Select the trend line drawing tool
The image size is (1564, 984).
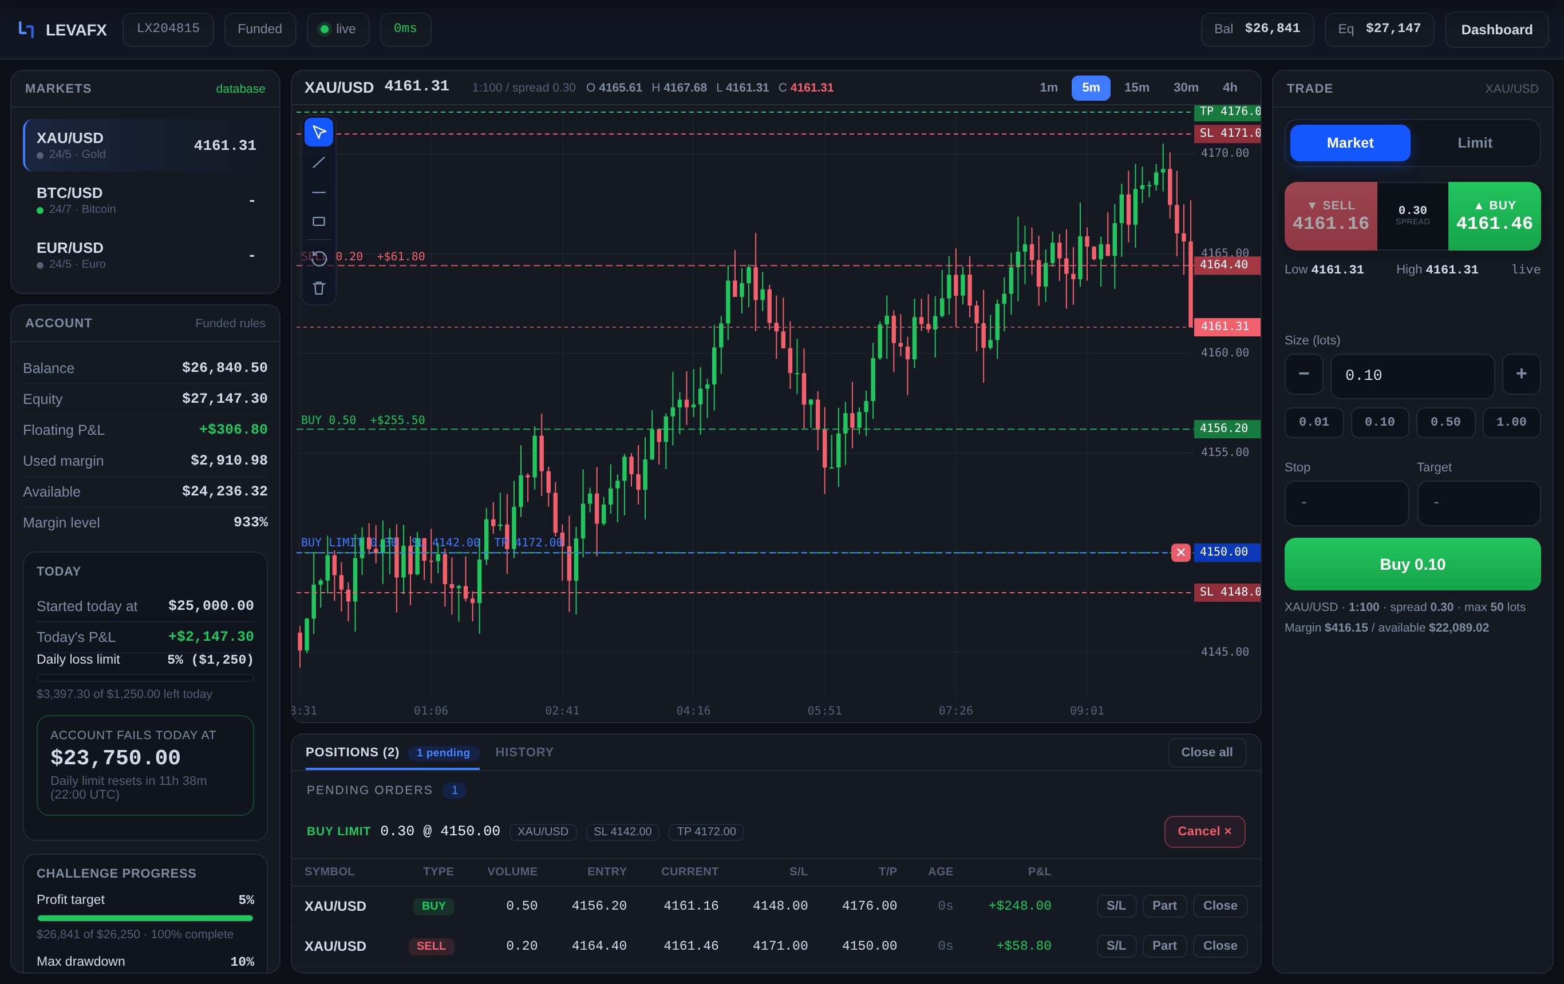[x=319, y=162]
